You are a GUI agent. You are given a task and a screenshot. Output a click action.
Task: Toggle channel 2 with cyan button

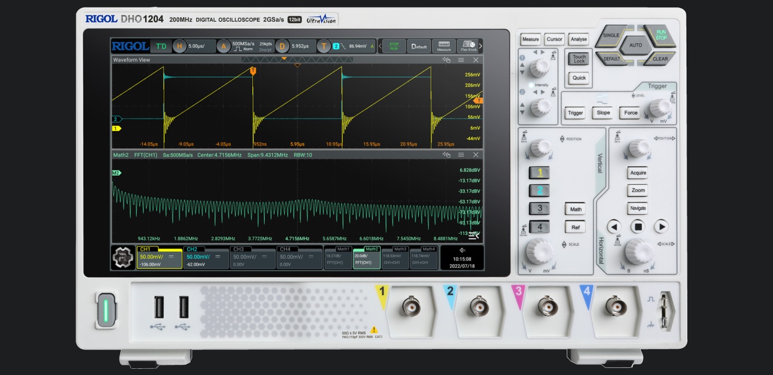pyautogui.click(x=539, y=191)
